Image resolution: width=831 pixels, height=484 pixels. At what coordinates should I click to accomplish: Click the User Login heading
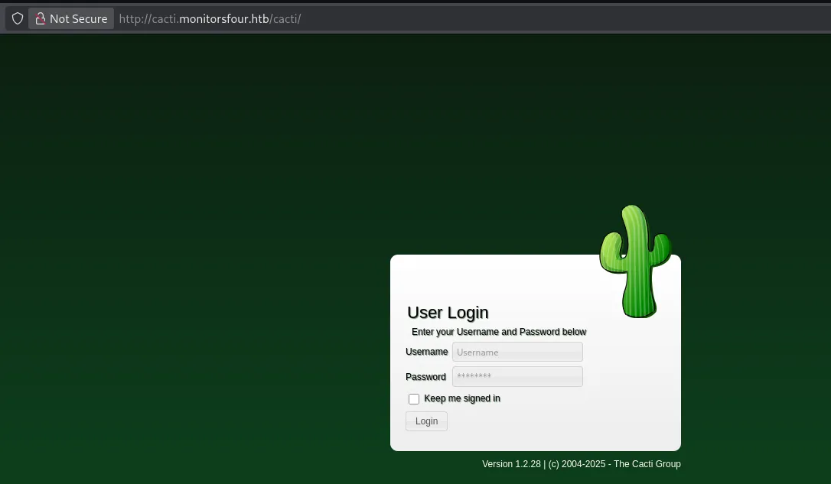tap(448, 312)
